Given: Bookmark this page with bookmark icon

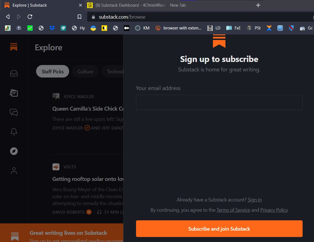Looking at the screenshot, I should coord(79,17).
